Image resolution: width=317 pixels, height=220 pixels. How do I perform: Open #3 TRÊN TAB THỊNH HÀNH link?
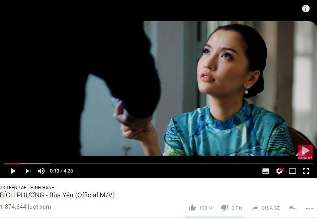27,187
